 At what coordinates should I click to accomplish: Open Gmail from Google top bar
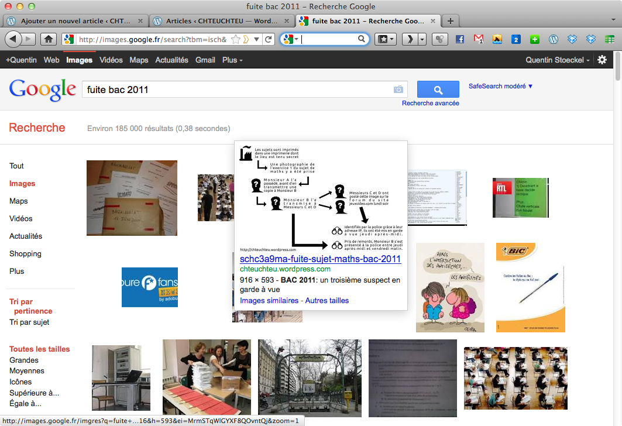[x=205, y=60]
